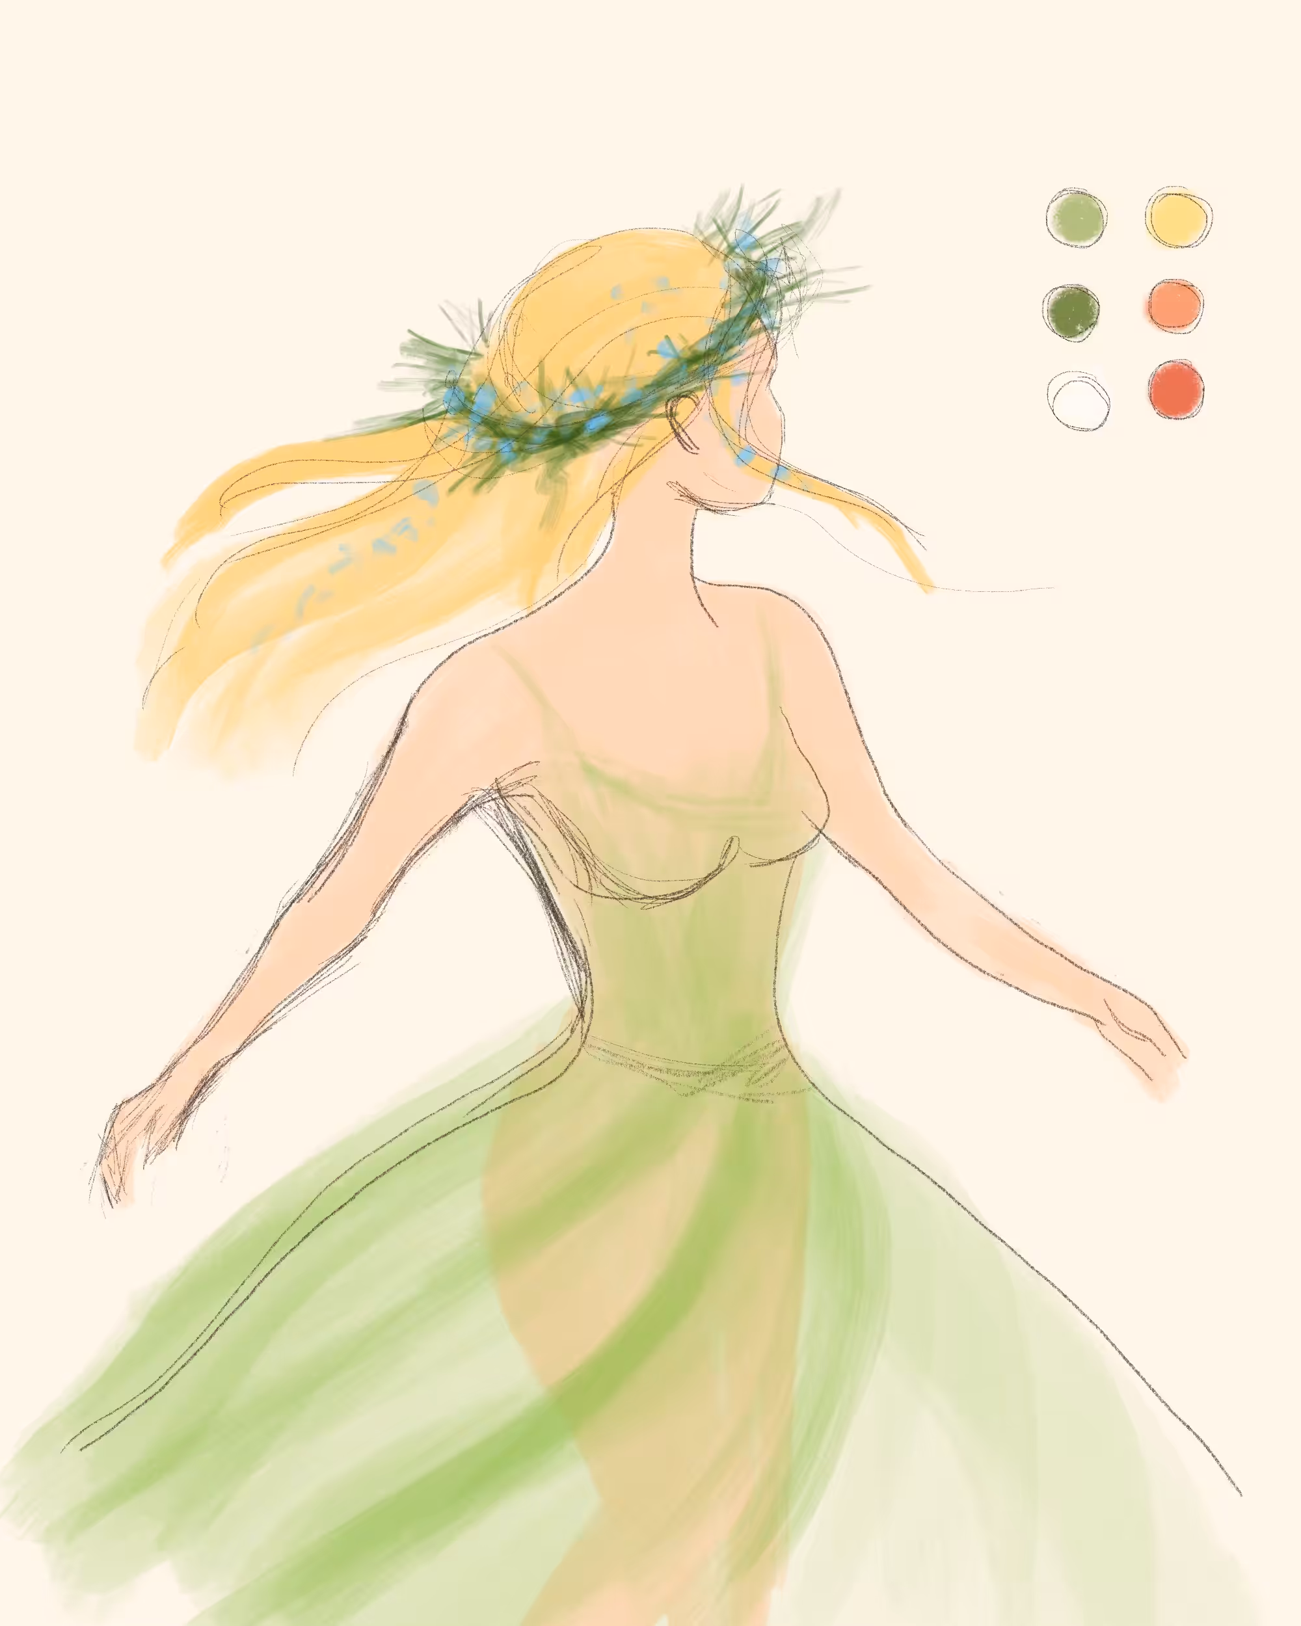Pick the pale yellow palette swatch
Screen dimensions: 1301x1626
[1178, 217]
